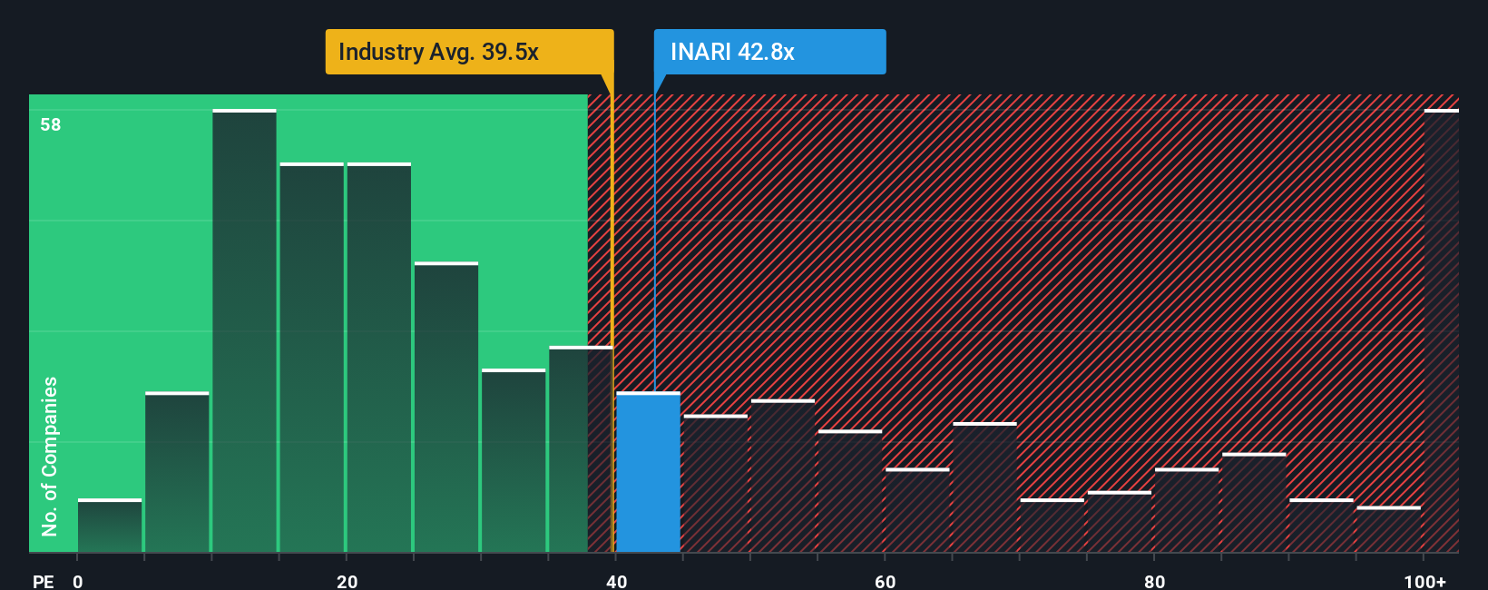Click the bar for the 35-40 PE range

click(x=581, y=449)
